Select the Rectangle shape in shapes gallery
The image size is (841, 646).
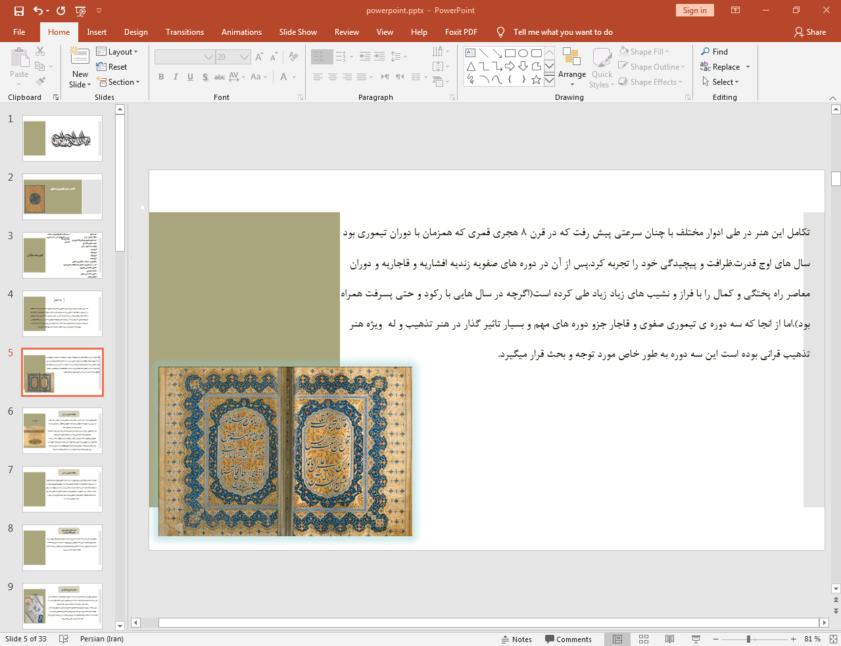[x=510, y=53]
